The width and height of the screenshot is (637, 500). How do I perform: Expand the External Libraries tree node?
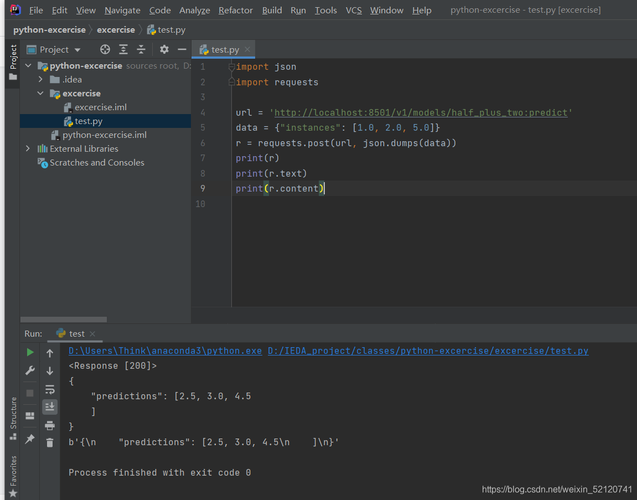[27, 148]
